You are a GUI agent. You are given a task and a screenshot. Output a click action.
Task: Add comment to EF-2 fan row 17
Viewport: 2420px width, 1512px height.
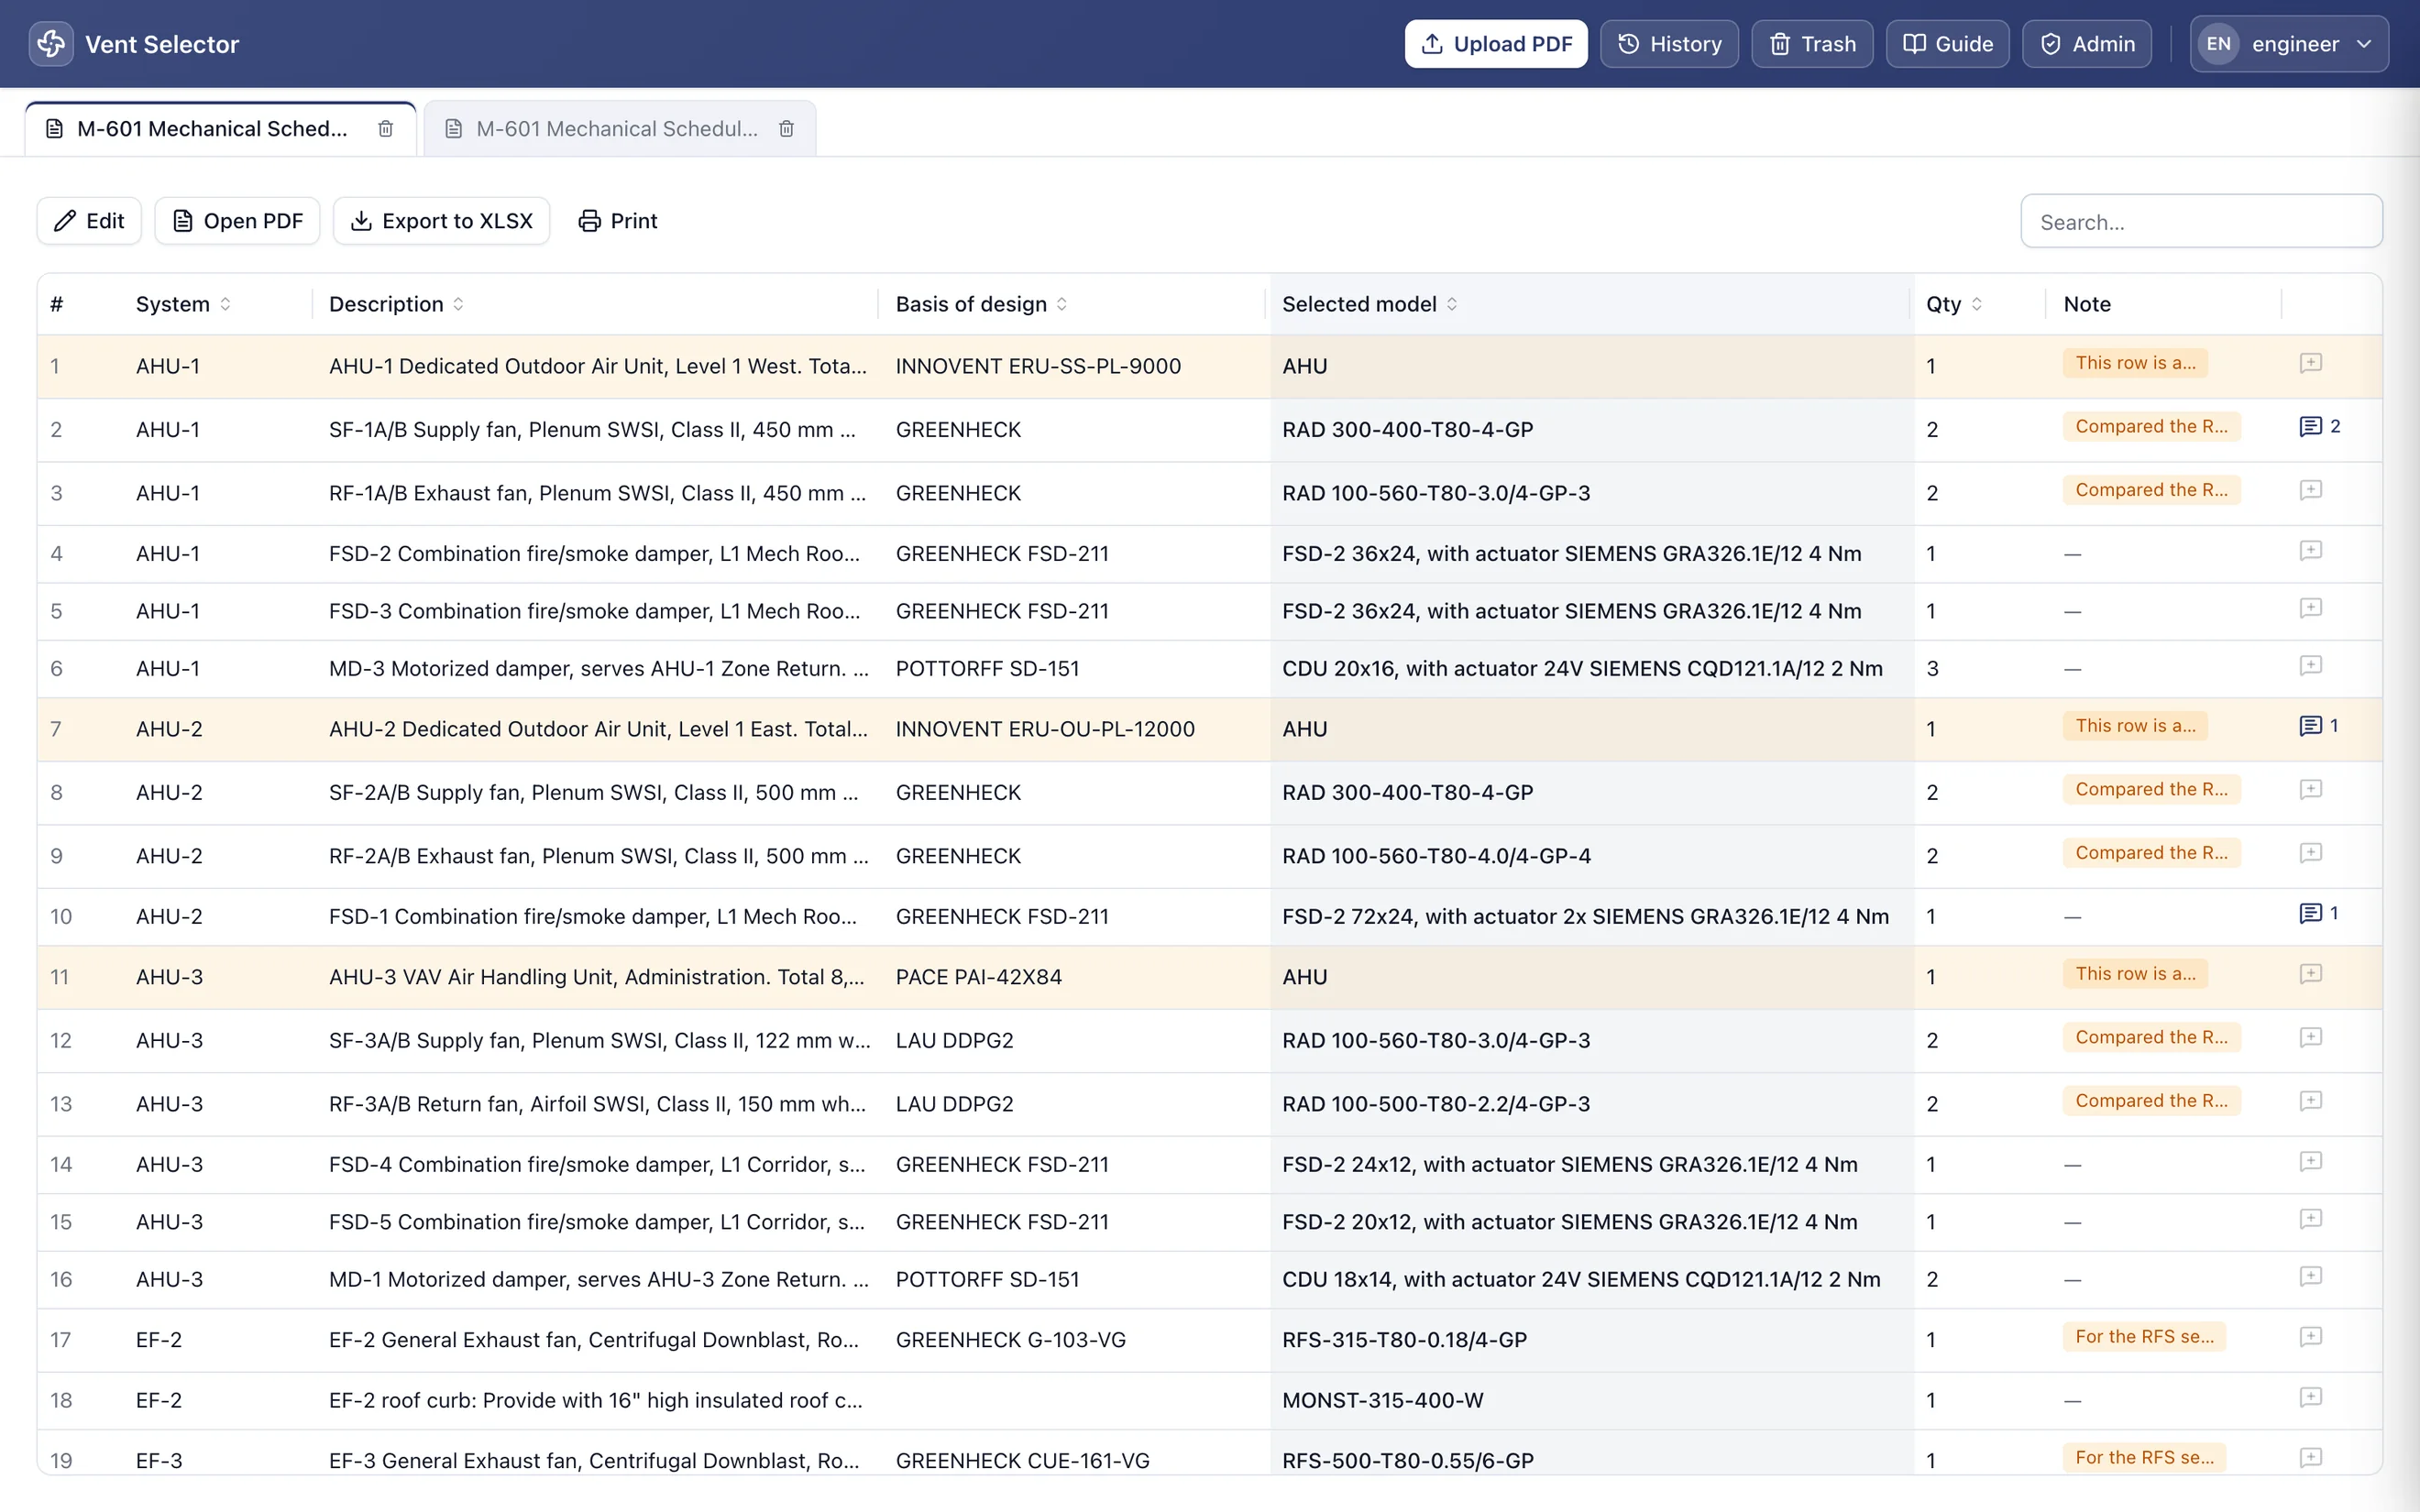[2310, 1337]
